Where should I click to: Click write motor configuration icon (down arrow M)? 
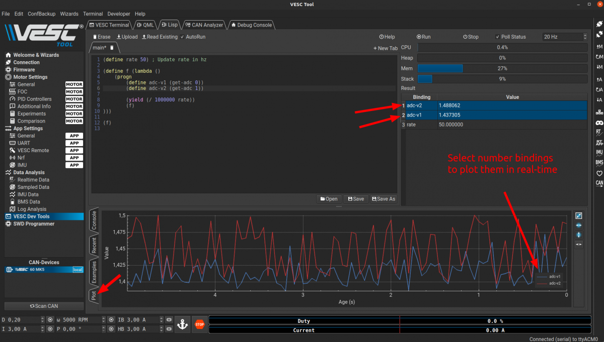click(599, 67)
